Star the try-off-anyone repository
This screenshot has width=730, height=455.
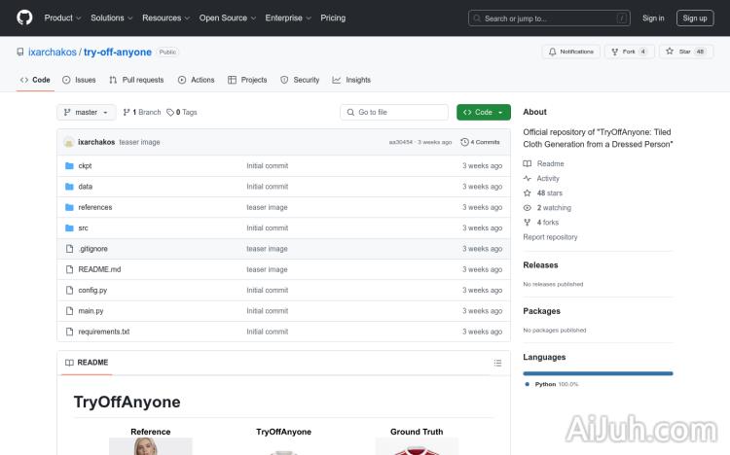click(x=678, y=52)
